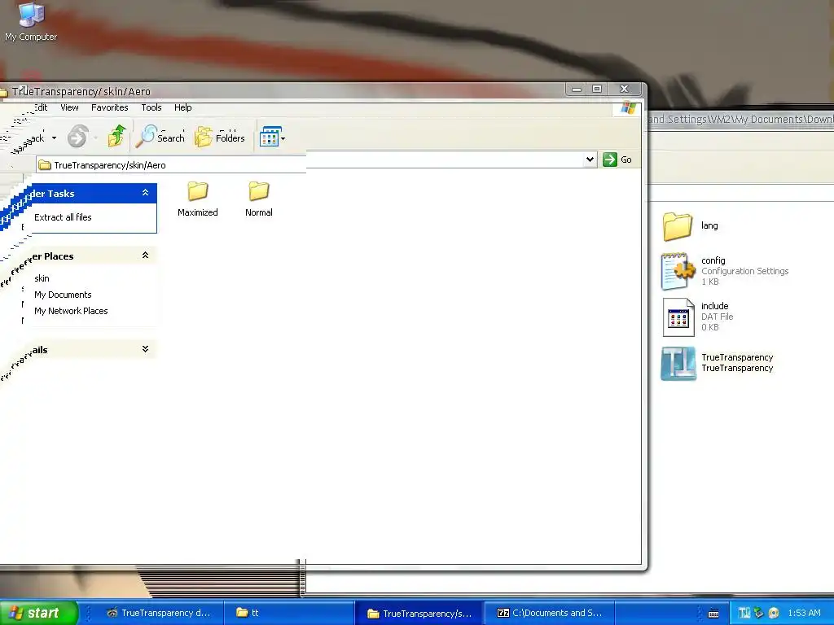Open the address bar dropdown arrow

coord(590,160)
